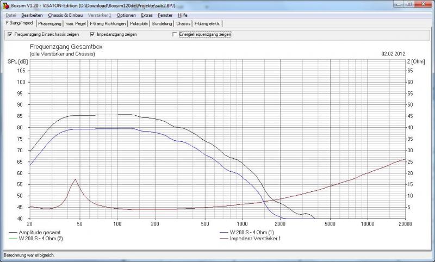Uncheck Frequenzgang Einzelchassis zeigen
This screenshot has width=435, height=262.
coord(10,34)
